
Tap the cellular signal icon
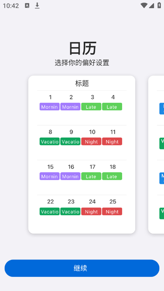click(x=152, y=6)
